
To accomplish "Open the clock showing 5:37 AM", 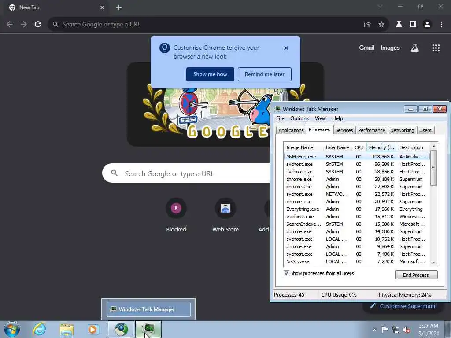I will coord(429,330).
